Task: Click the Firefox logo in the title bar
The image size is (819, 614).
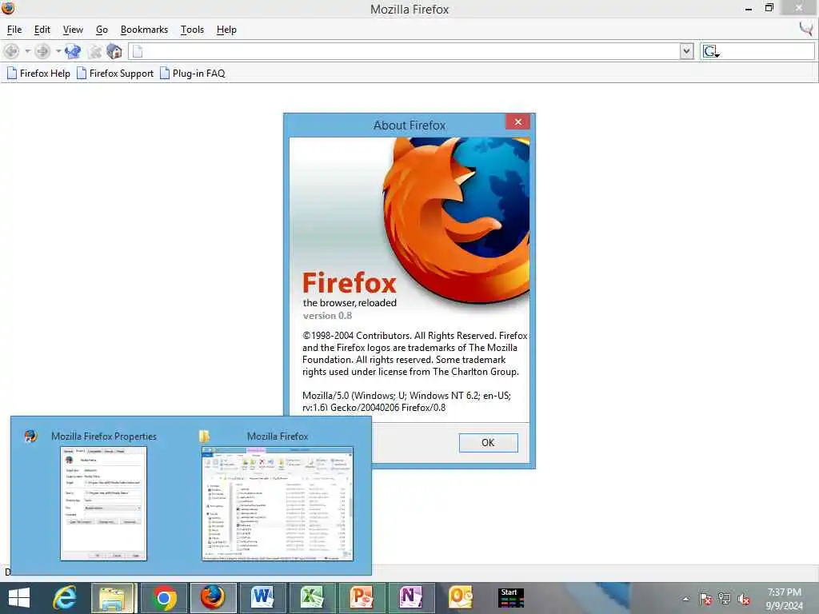Action: click(x=8, y=8)
